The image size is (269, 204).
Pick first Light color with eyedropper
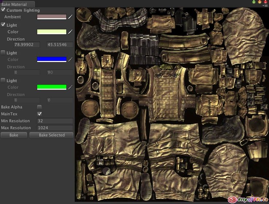(x=70, y=32)
